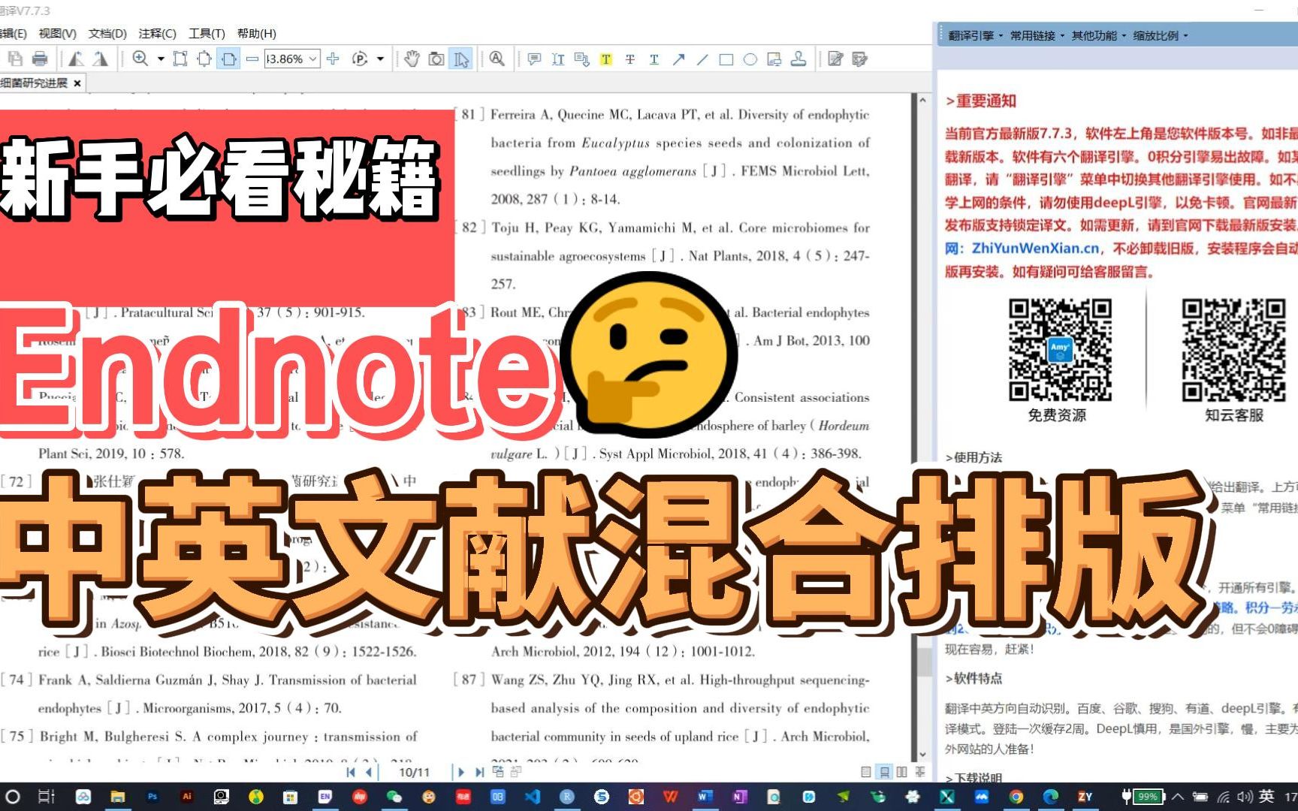This screenshot has width=1298, height=811.
Task: Open WeChat from taskbar
Action: (x=394, y=797)
